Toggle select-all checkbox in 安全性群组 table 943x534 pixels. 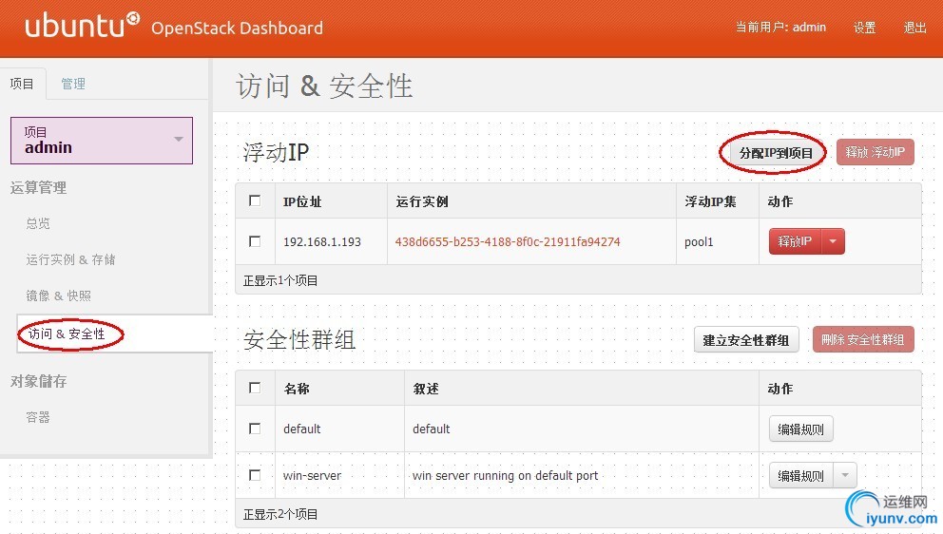(x=255, y=388)
